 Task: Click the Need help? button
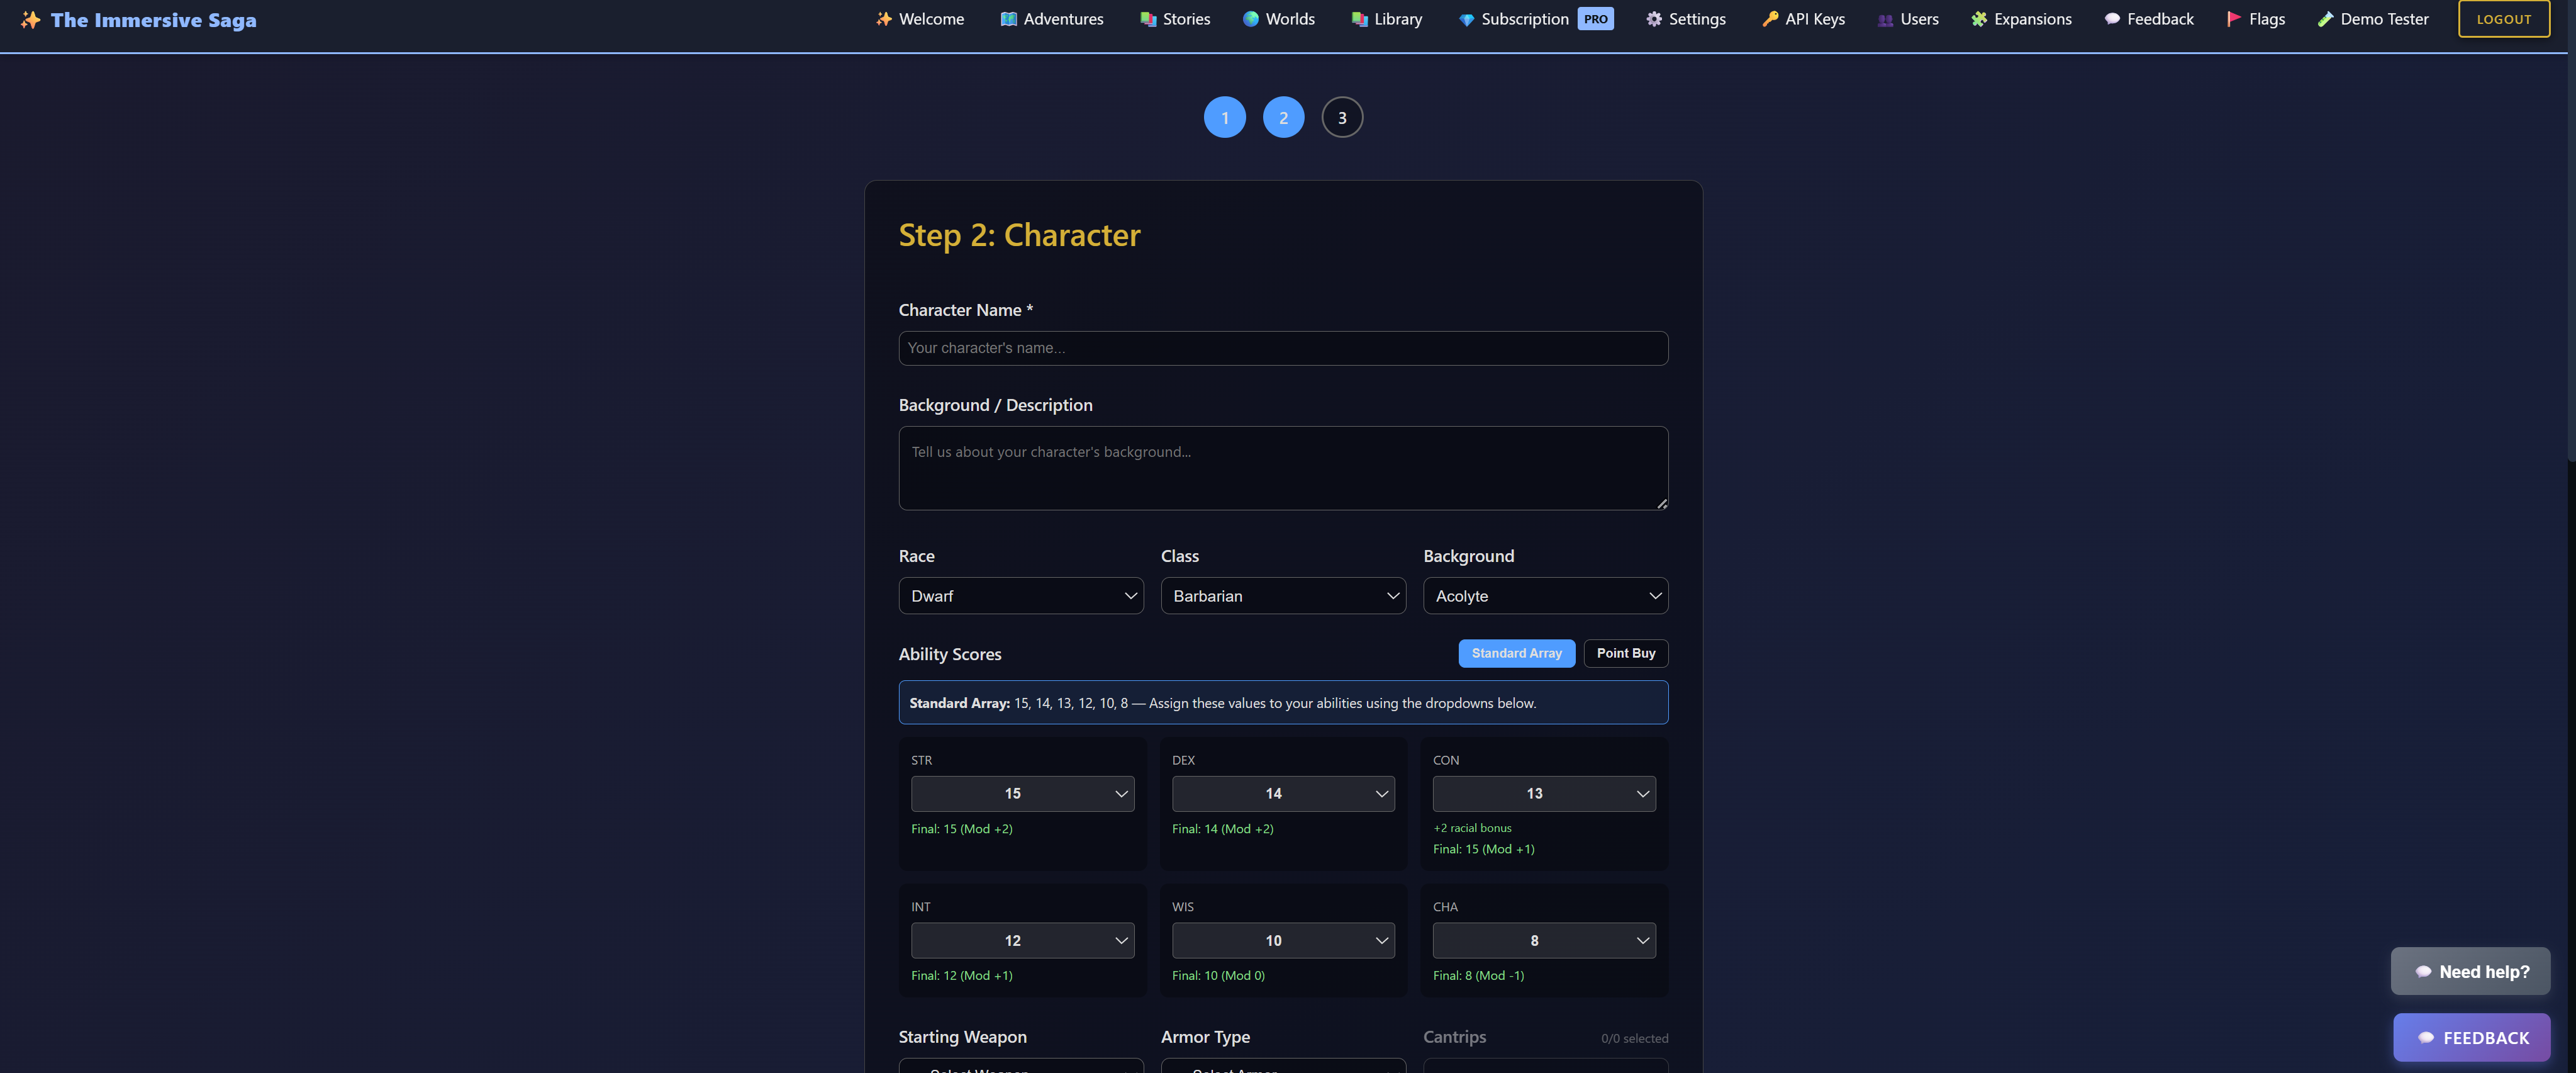click(x=2470, y=971)
